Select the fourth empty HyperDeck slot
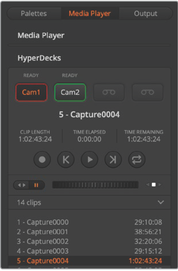Viewport: 178px width, 271px height. tap(147, 92)
